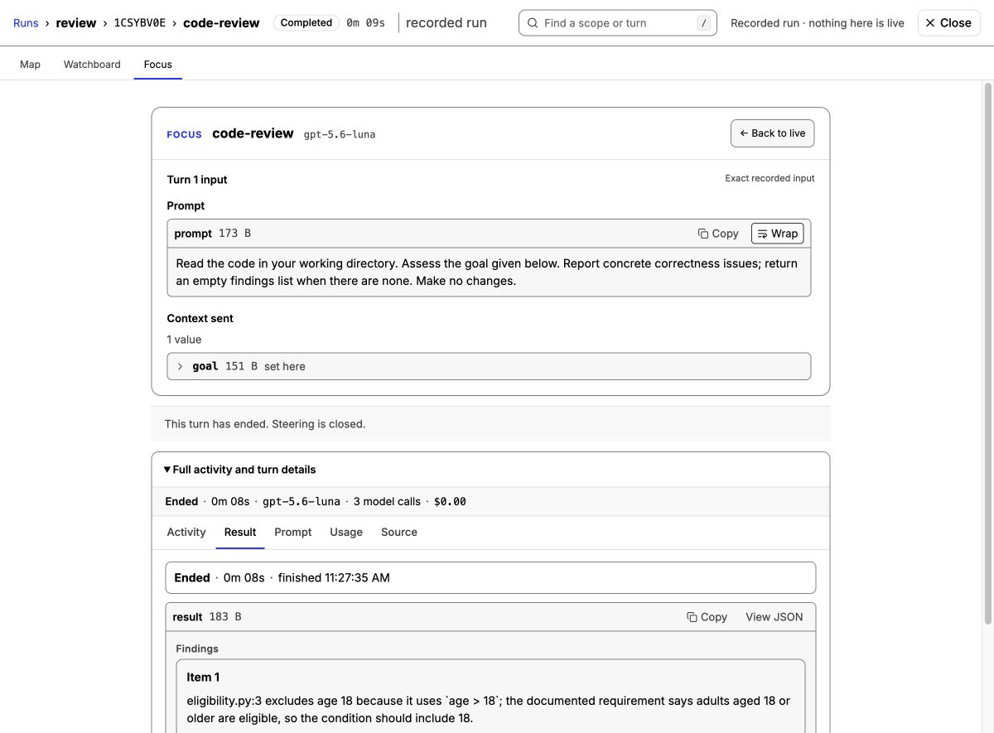Click the Findings label
The image size is (994, 733).
[197, 649]
